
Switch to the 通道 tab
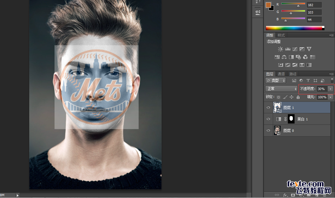[x=281, y=74]
